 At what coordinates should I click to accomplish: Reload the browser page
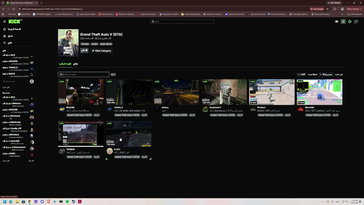tap(13, 9)
